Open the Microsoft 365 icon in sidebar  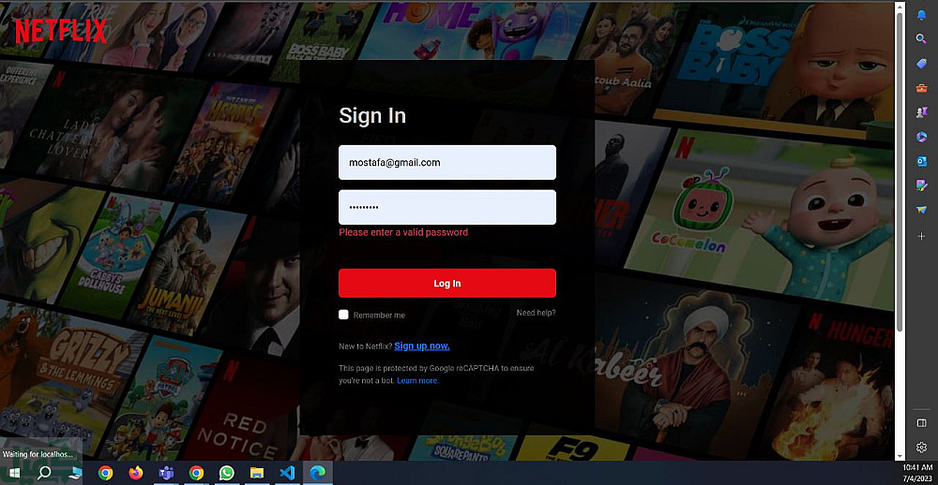pos(921,137)
